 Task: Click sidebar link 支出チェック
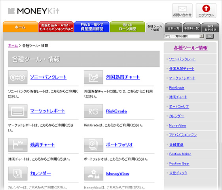pos(178,173)
